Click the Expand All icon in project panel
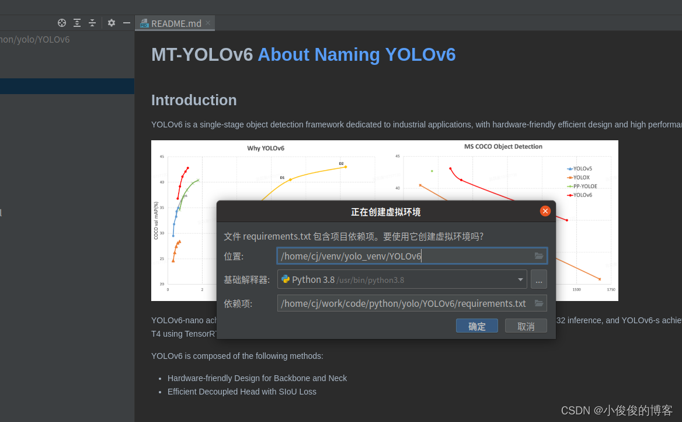The image size is (682, 422). (77, 23)
